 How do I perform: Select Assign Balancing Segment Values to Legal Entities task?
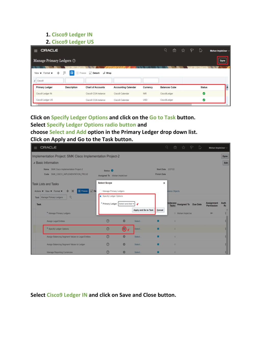[69, 237]
